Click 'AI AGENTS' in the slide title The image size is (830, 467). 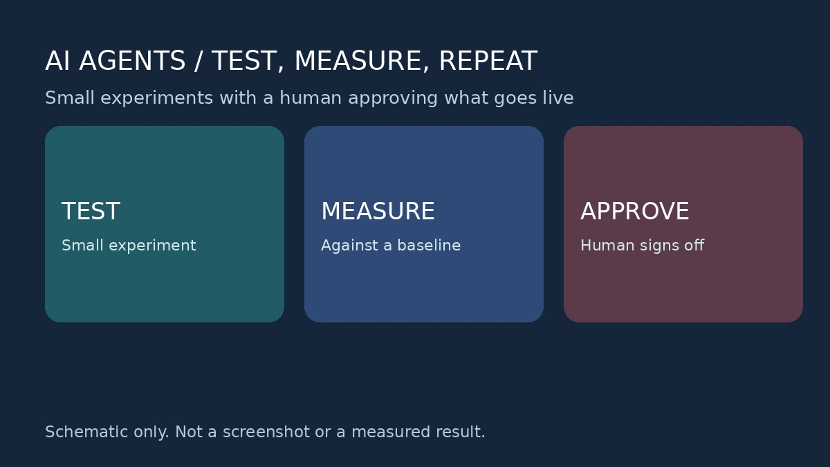point(116,62)
